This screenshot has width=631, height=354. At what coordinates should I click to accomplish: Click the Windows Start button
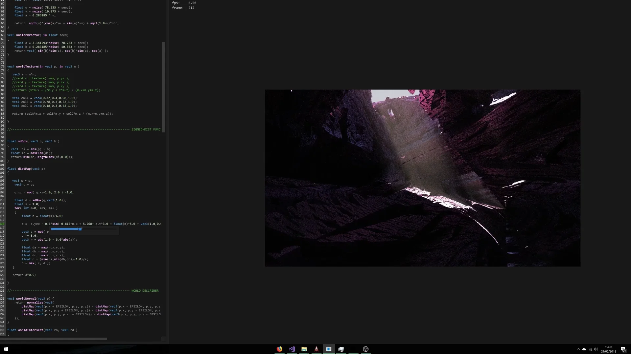pos(5,349)
